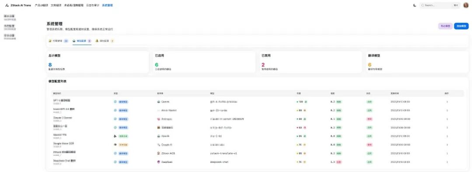This screenshot has width=472, height=172.
Task: Click the DeepSeek provider icon
Action: tap(159, 162)
